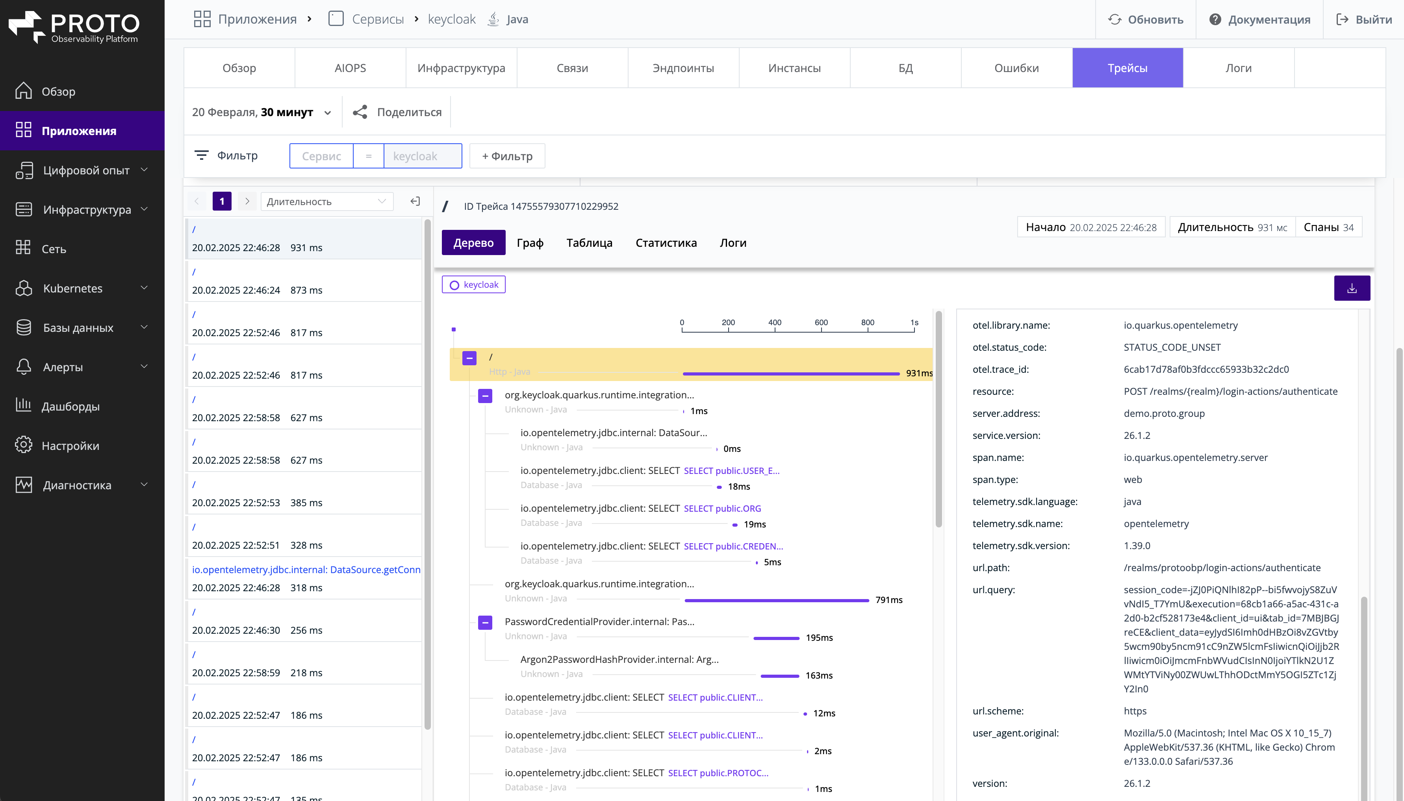Toggle the keycloak service legend chip
1404x801 pixels.
click(x=473, y=285)
